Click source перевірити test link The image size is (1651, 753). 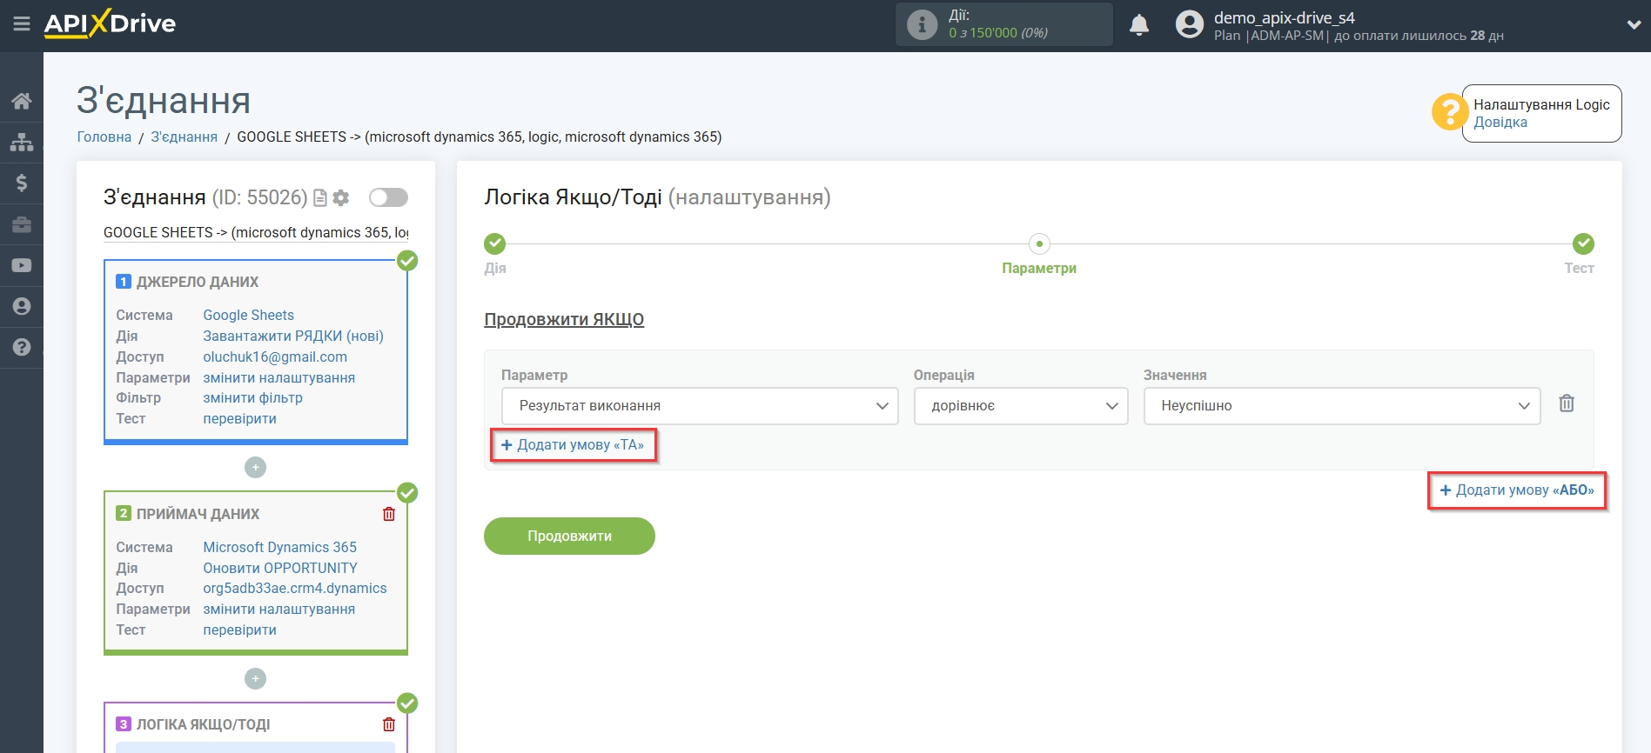[239, 418]
